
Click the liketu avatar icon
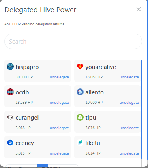click(80, 143)
